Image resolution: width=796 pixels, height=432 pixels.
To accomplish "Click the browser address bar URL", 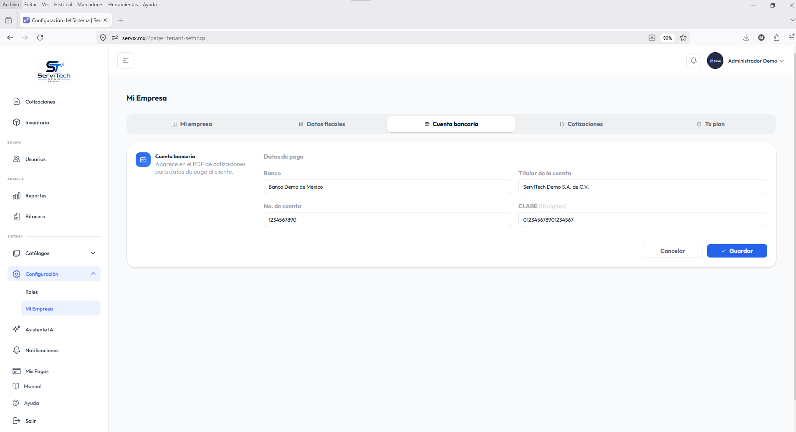I will tap(164, 38).
